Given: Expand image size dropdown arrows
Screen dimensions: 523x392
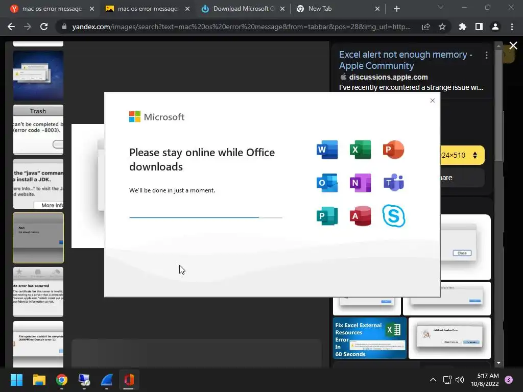Looking at the screenshot, I should pos(475,155).
